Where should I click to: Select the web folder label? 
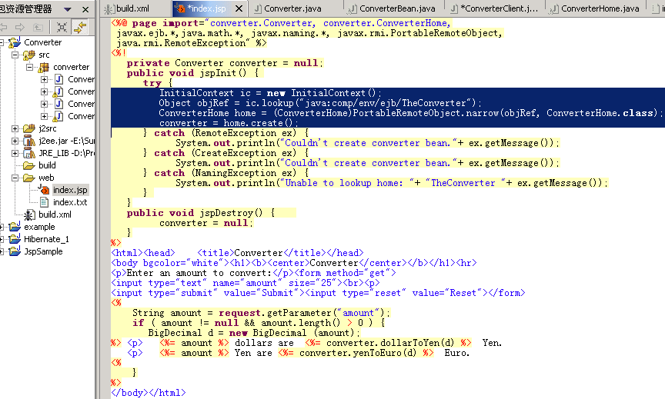[46, 178]
